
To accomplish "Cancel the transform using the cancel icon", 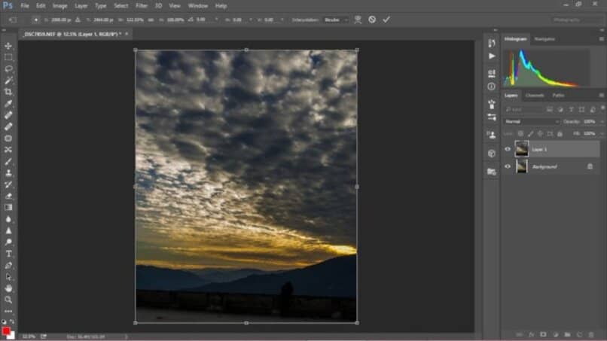I will click(372, 20).
